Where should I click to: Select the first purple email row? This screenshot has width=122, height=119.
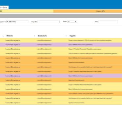[61, 45]
